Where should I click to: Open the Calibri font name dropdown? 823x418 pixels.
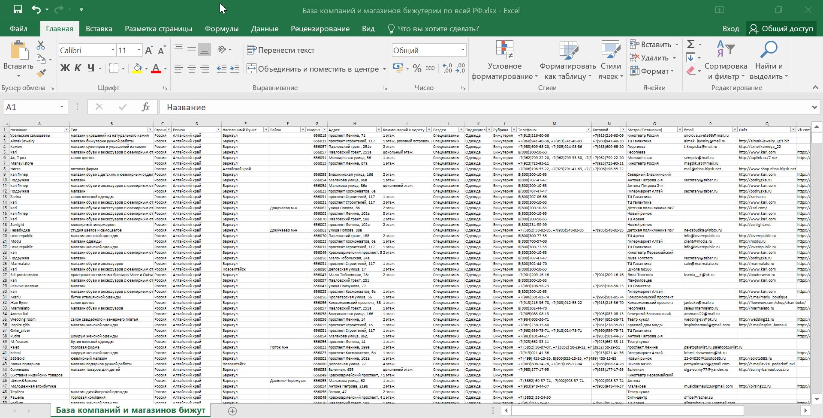coord(113,50)
